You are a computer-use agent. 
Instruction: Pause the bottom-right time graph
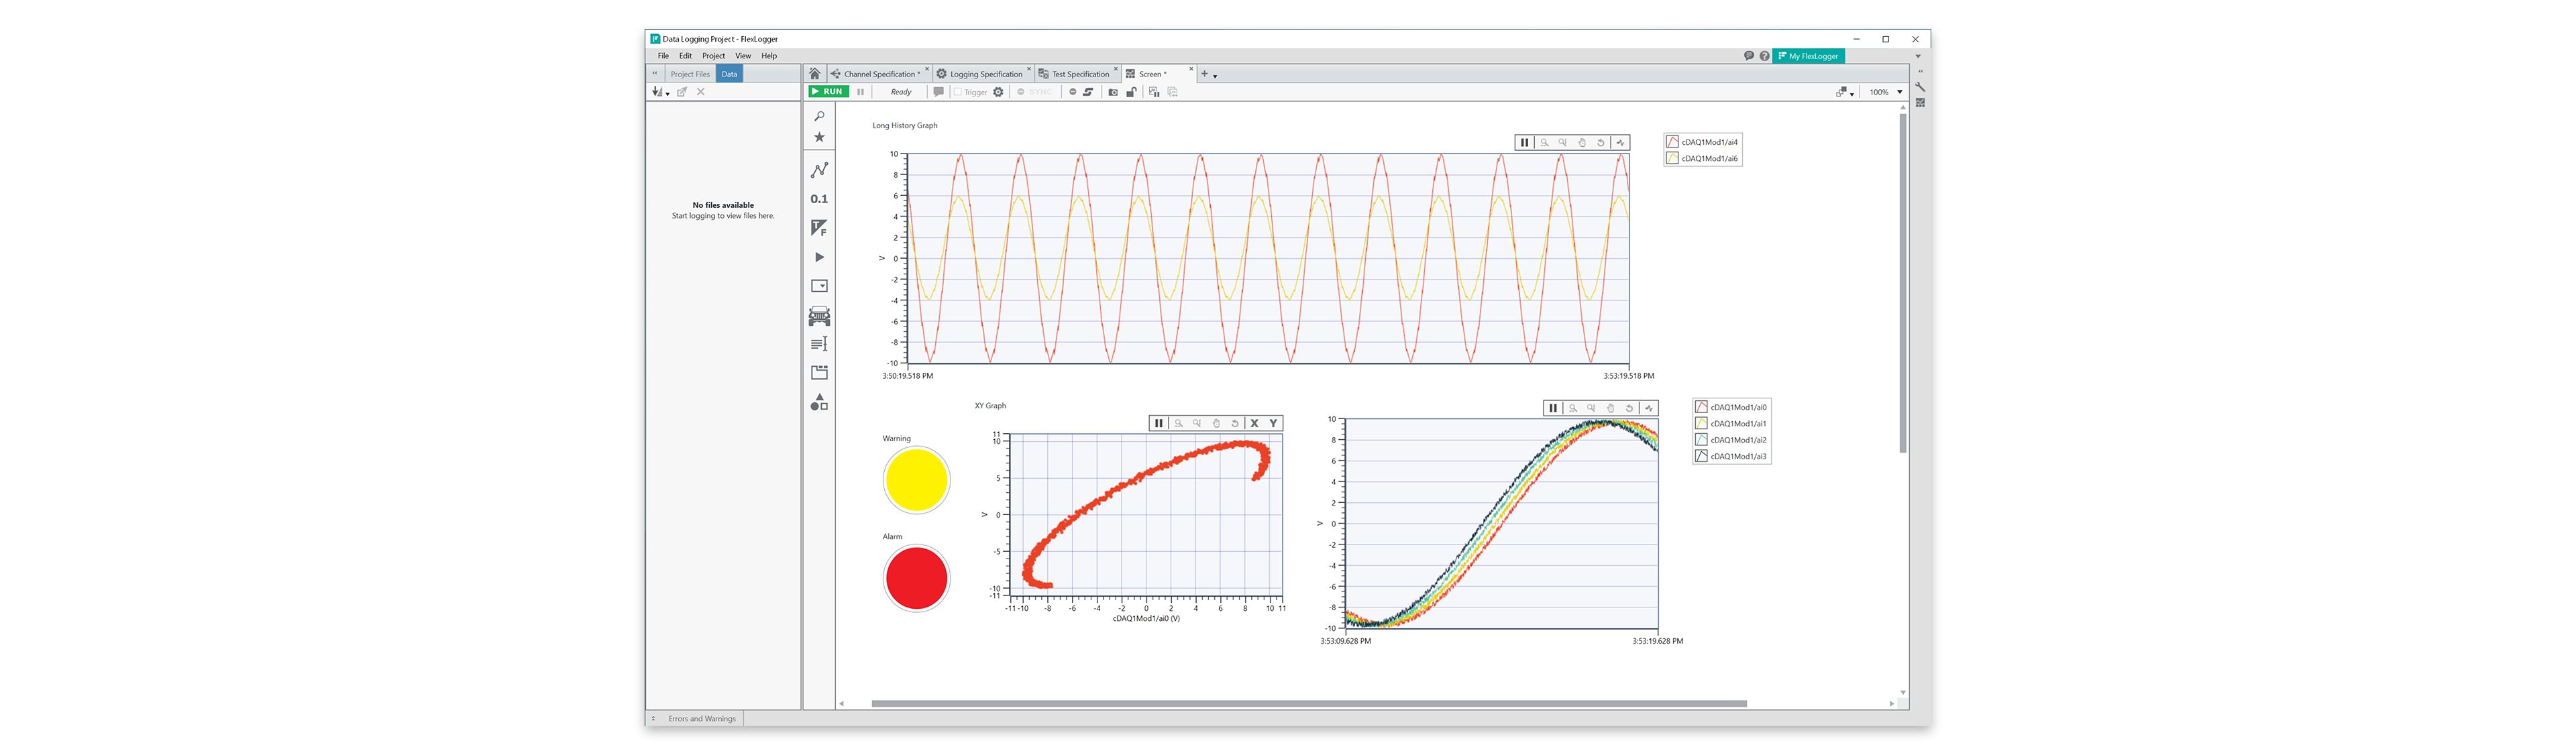tap(1553, 408)
